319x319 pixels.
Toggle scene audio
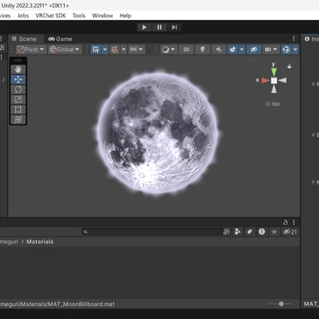[x=219, y=50]
